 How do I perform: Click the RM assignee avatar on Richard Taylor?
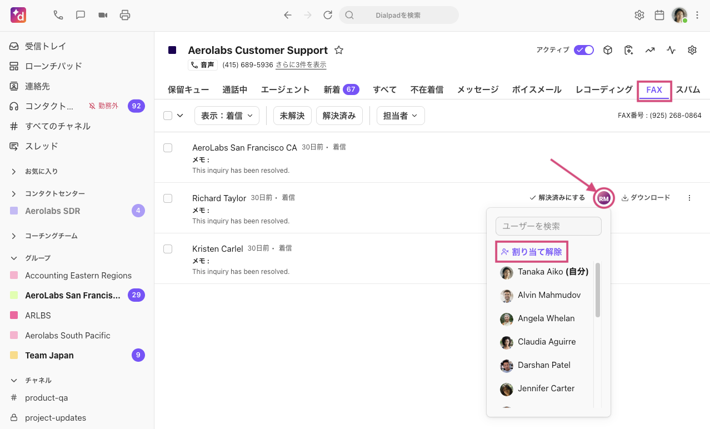point(604,198)
